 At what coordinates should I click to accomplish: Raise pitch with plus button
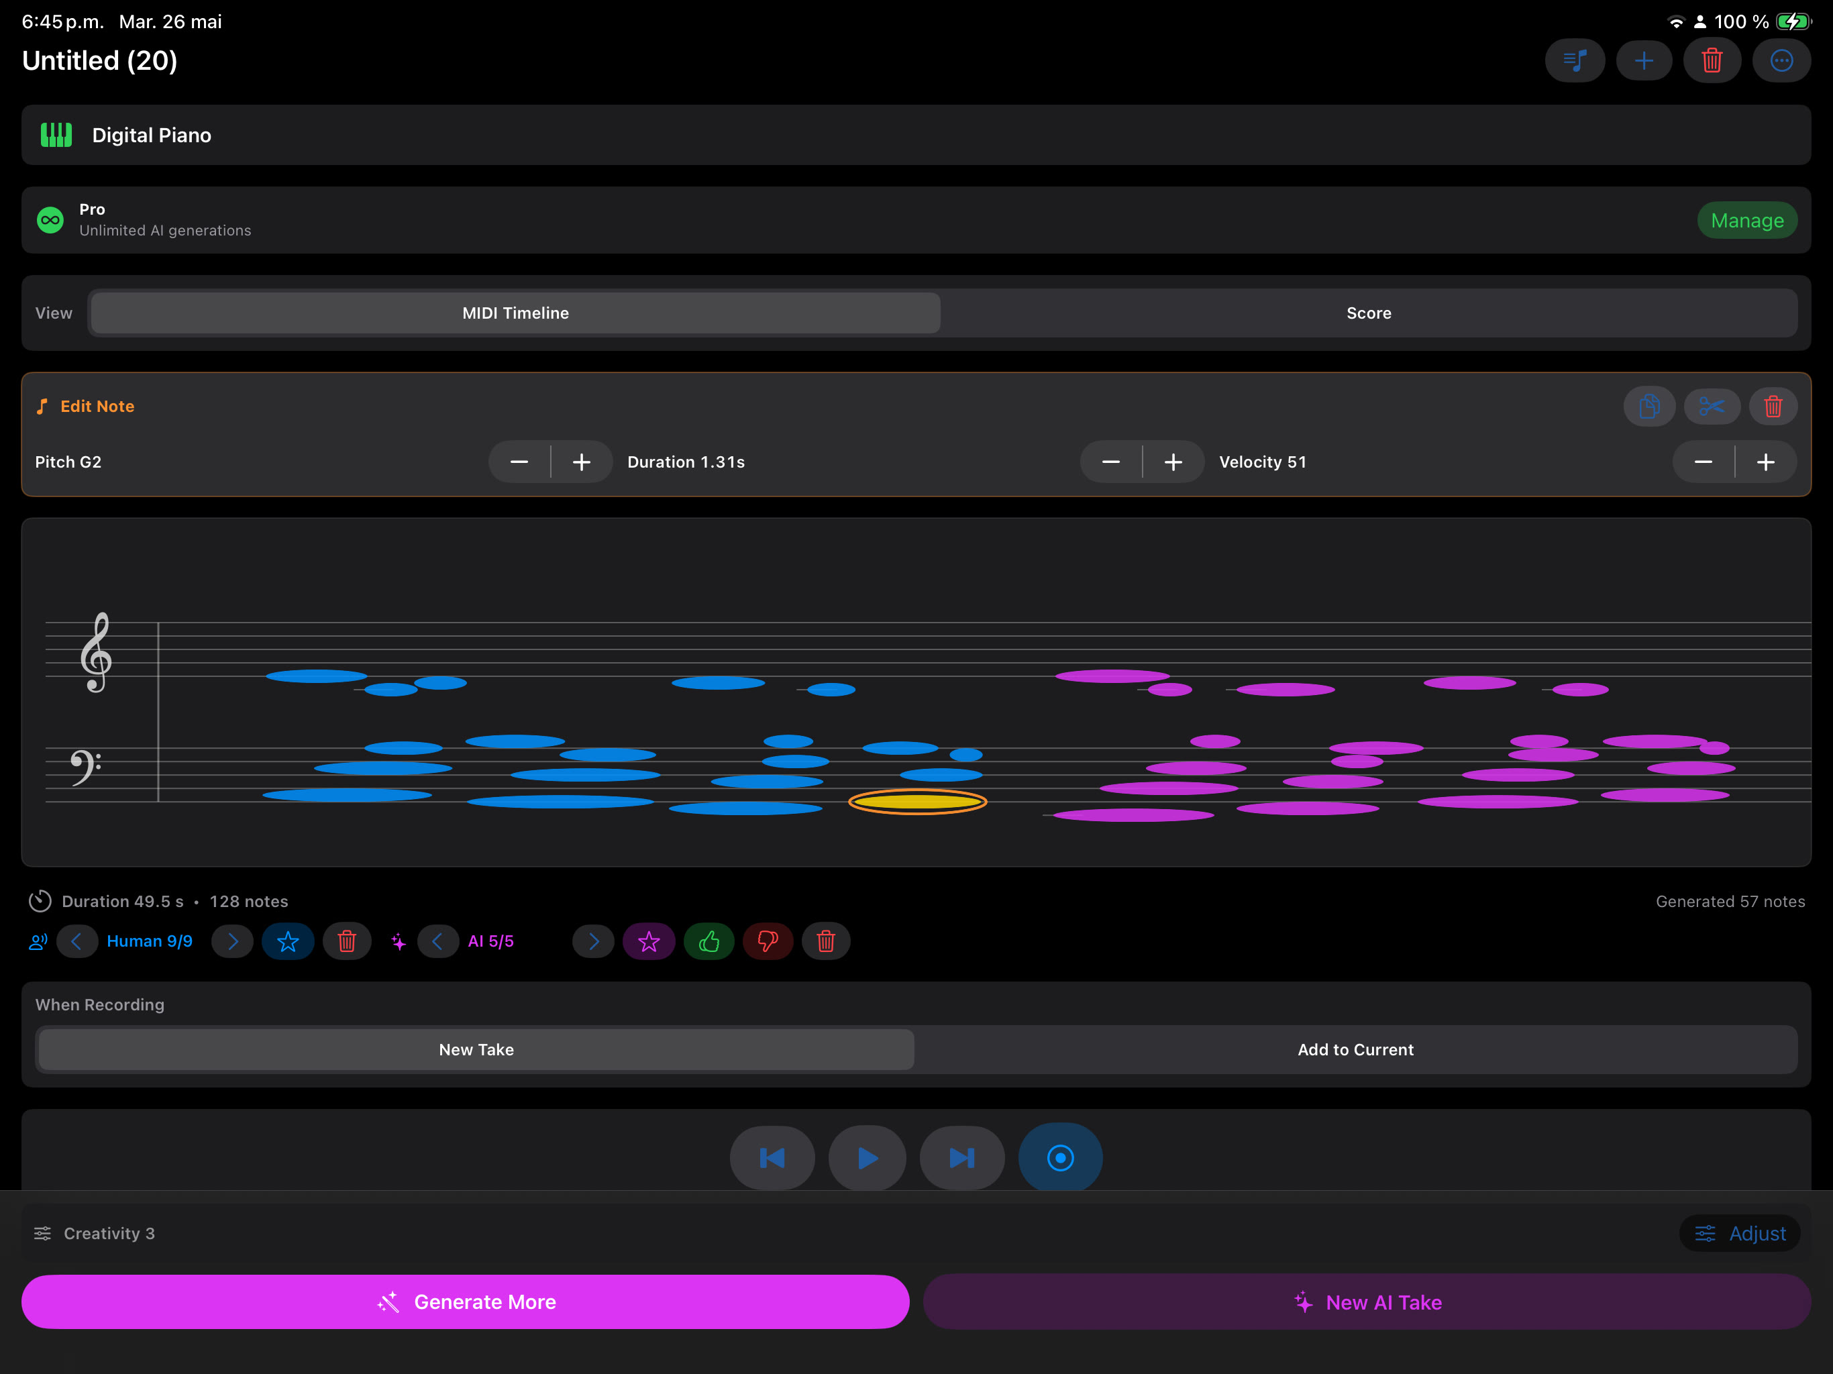582,462
